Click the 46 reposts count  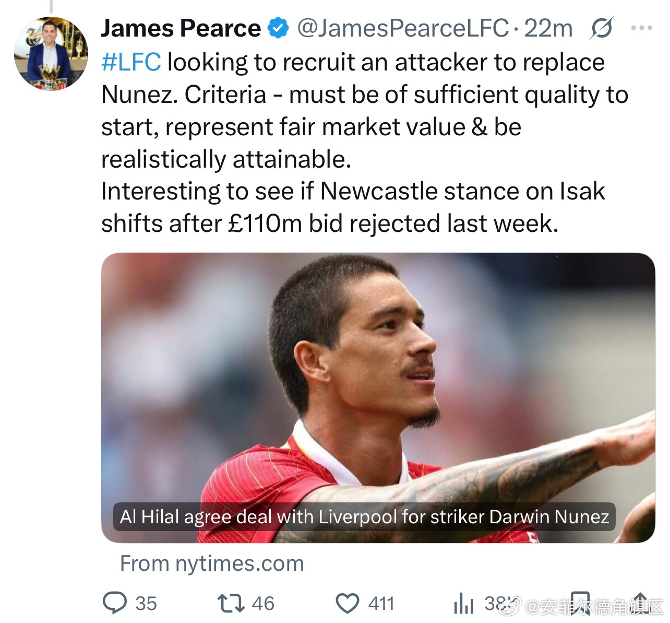point(263,604)
